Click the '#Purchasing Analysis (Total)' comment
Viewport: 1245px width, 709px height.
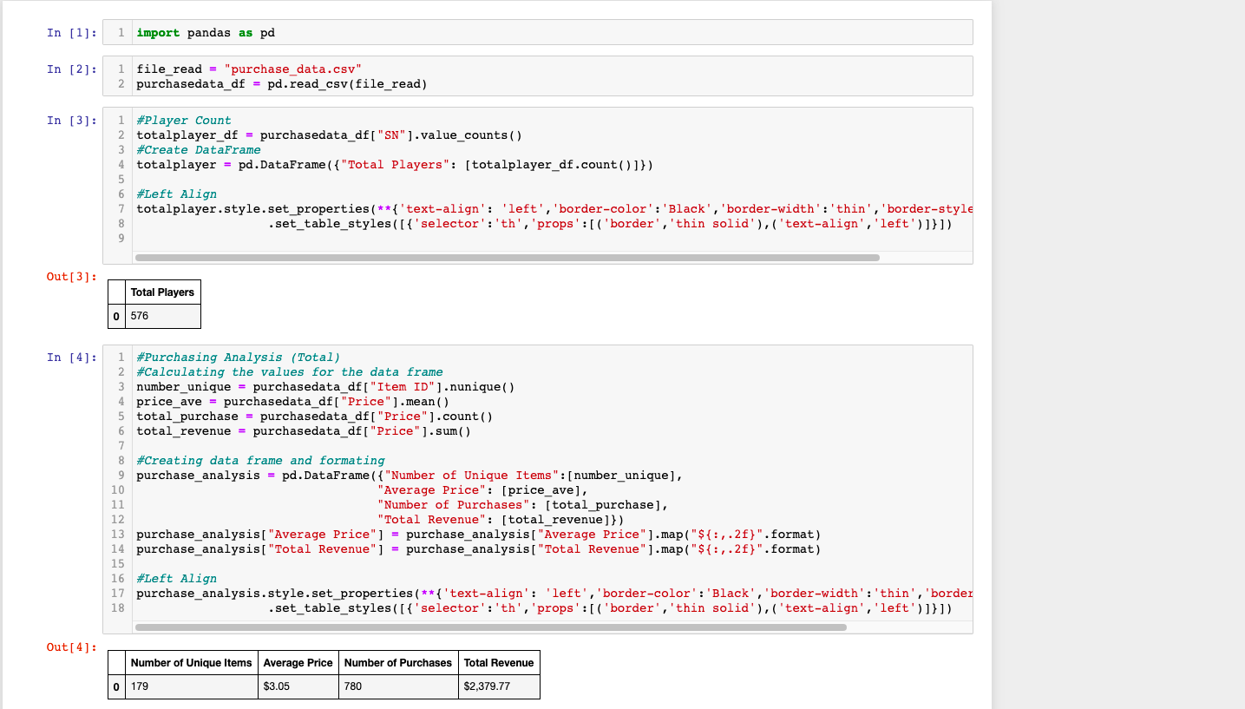(239, 358)
